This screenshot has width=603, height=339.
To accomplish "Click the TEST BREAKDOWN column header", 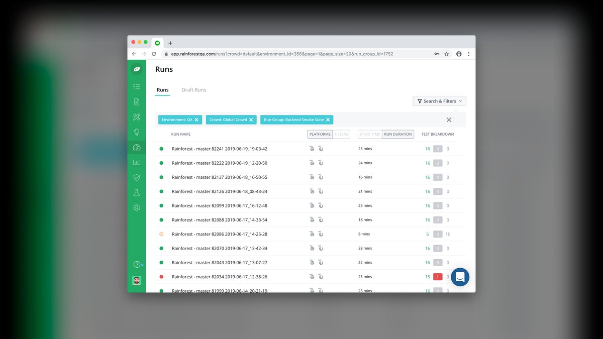I will point(438,134).
